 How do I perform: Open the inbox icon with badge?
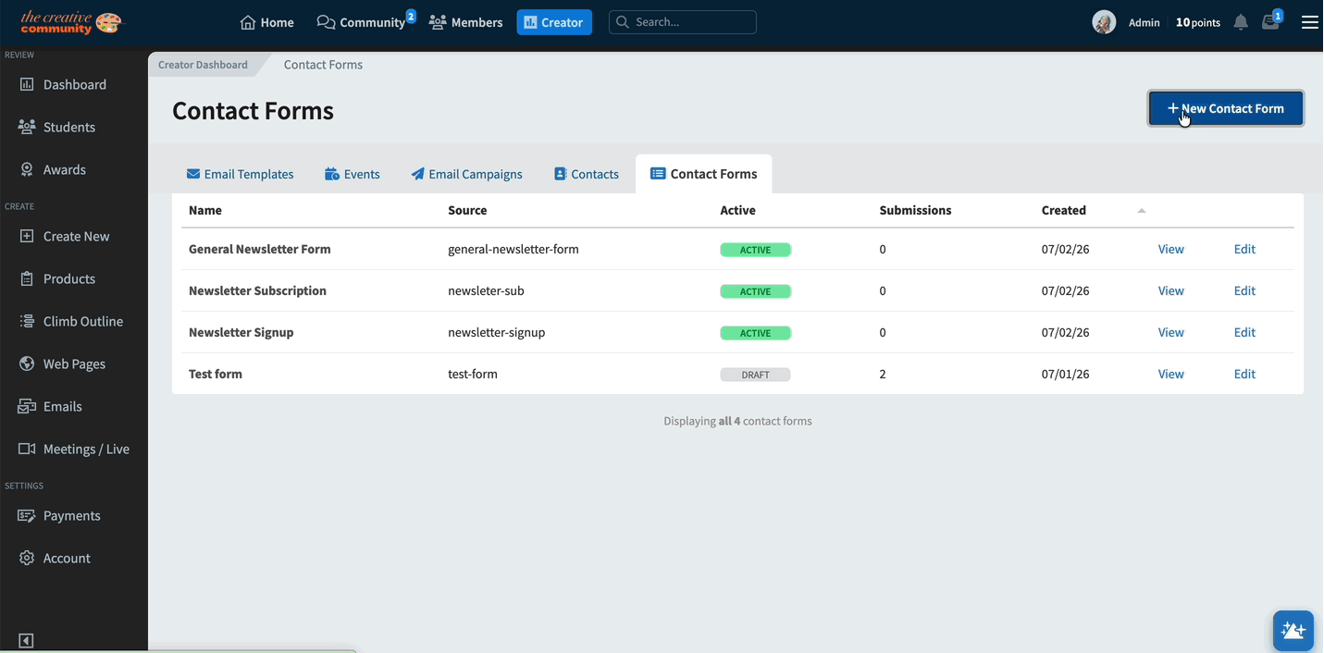1270,22
